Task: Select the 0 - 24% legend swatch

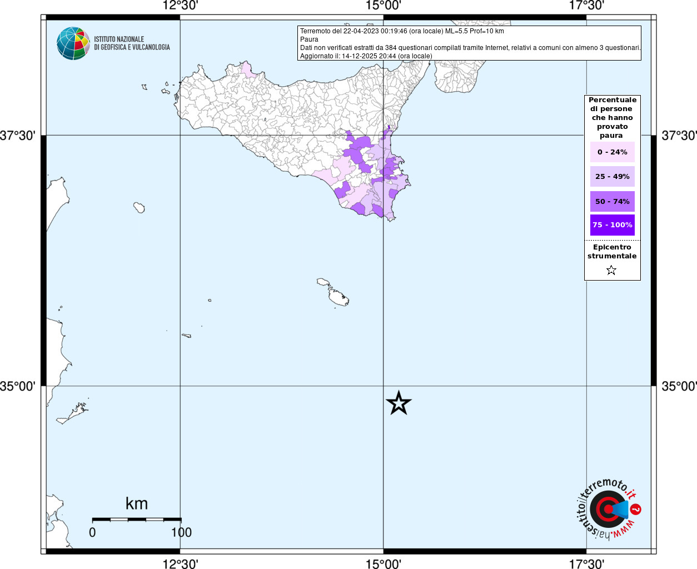Action: (x=613, y=152)
